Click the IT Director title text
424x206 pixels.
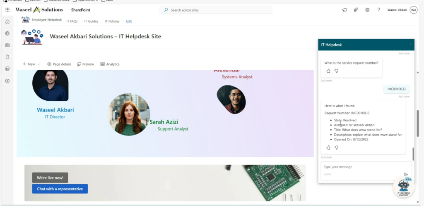(x=55, y=117)
